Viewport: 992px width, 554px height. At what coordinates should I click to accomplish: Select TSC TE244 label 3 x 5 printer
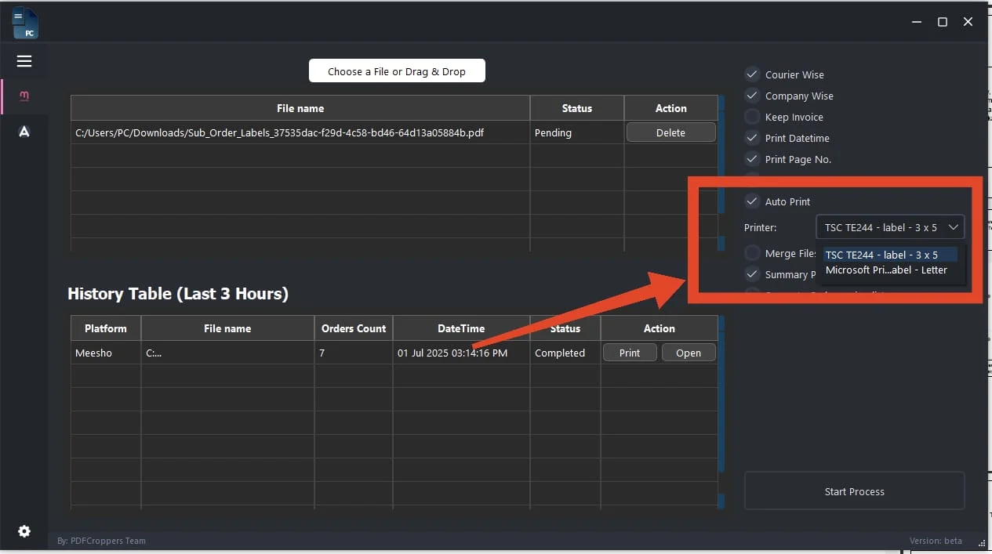[881, 255]
